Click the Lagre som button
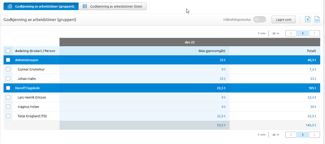The width and height of the screenshot is (325, 144). (x=284, y=20)
